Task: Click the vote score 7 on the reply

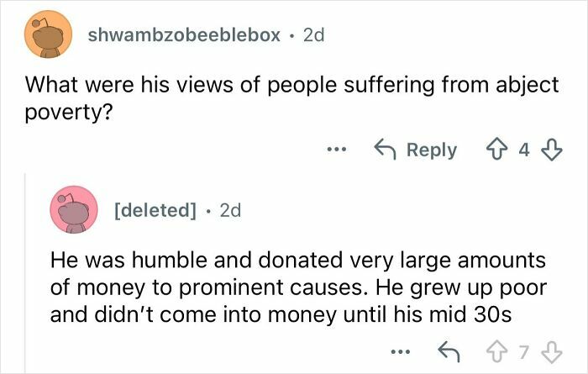Action: [x=524, y=349]
